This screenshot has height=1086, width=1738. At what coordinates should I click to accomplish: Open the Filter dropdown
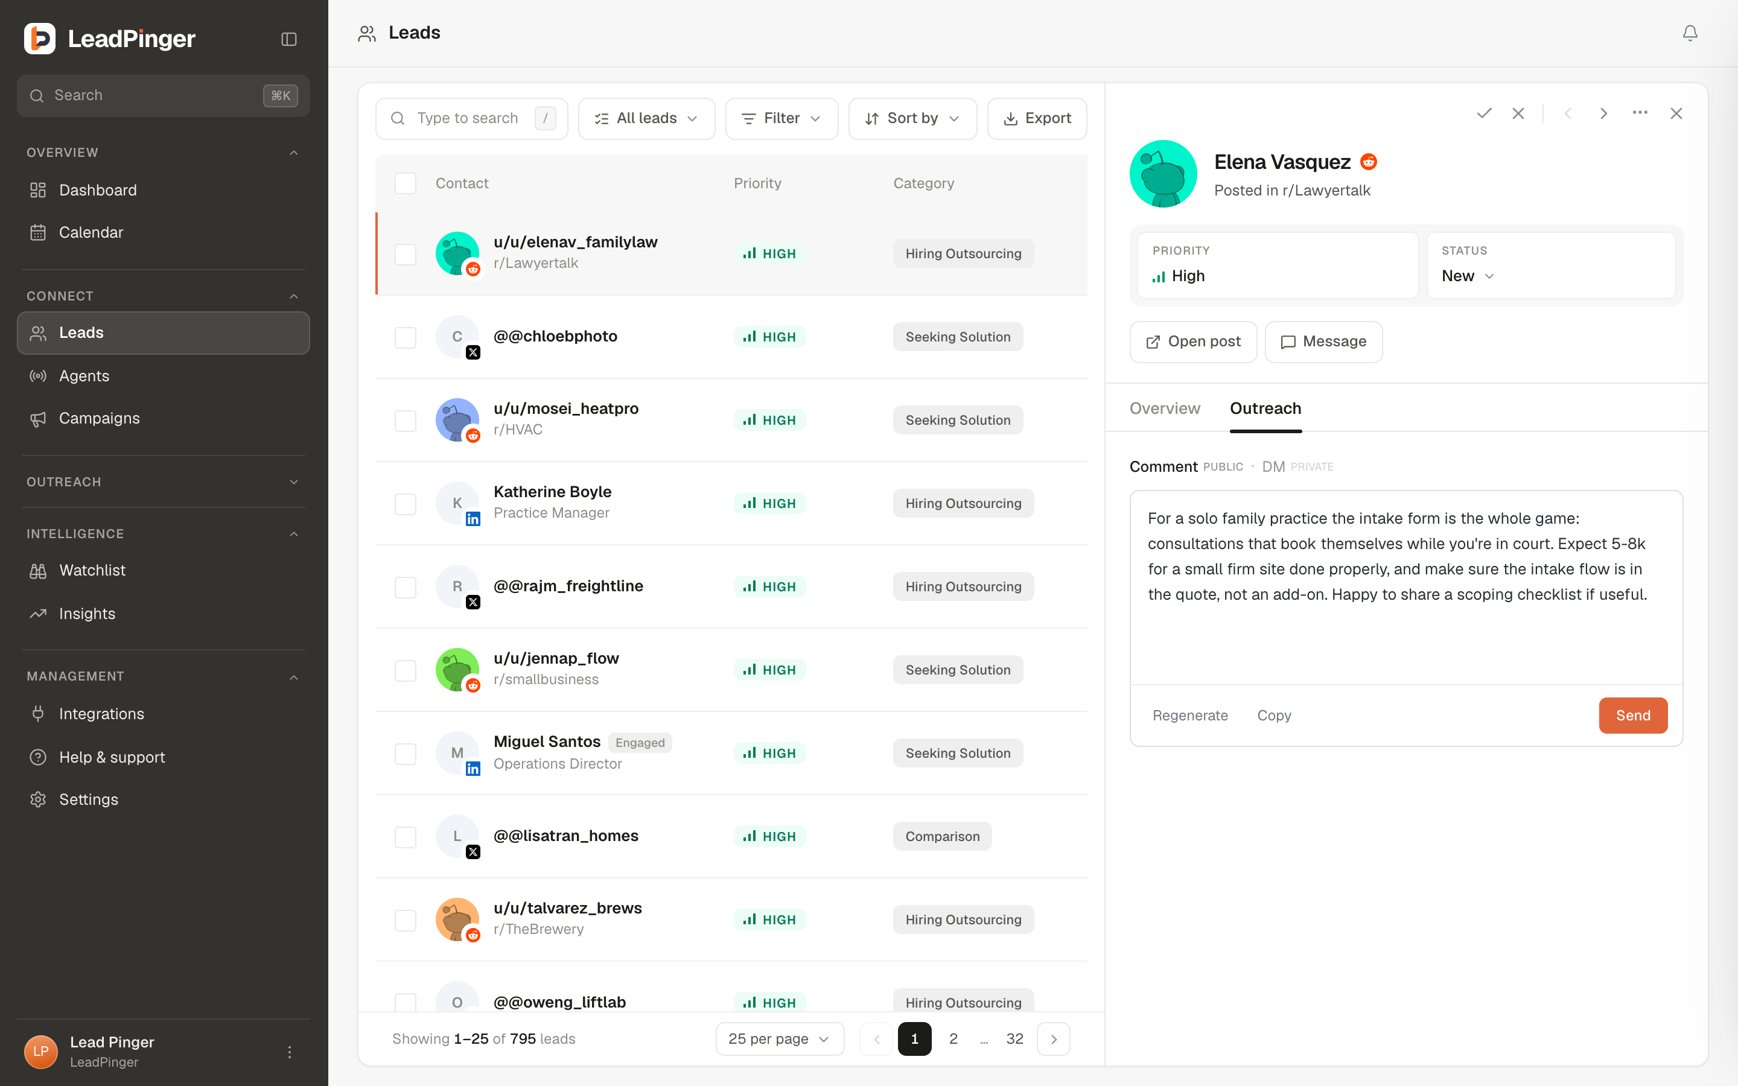pyautogui.click(x=781, y=118)
